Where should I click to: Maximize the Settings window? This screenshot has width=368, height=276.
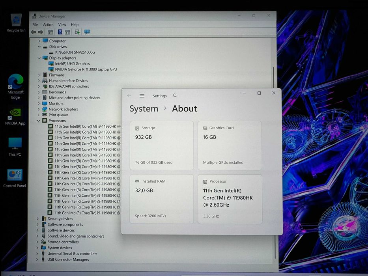click(259, 93)
